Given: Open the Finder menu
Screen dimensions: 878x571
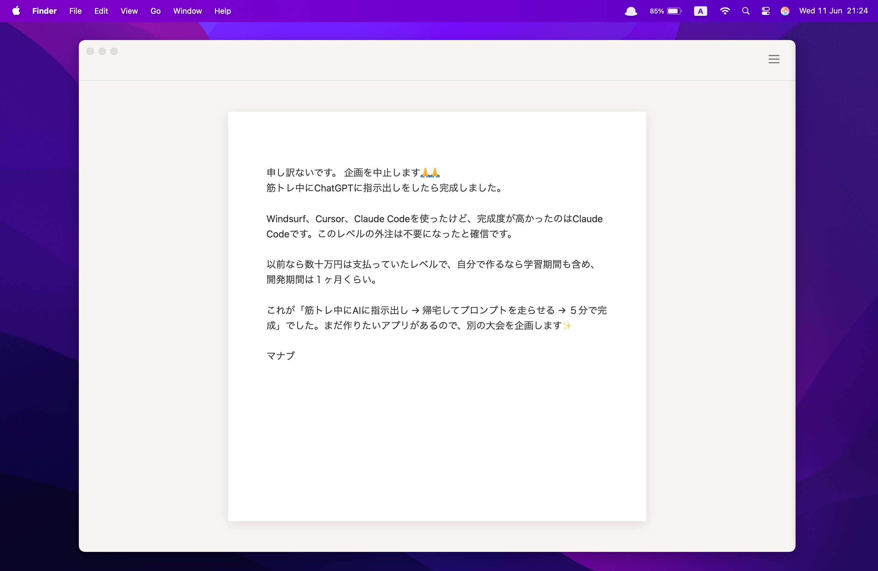Looking at the screenshot, I should coord(44,11).
